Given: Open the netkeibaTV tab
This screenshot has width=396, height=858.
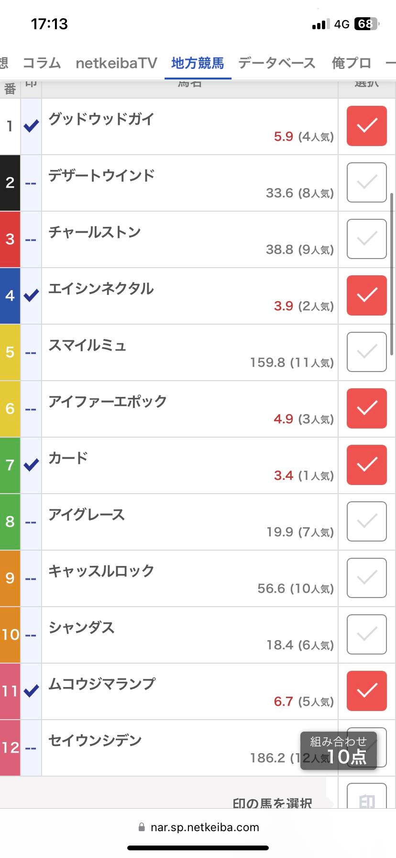Looking at the screenshot, I should [x=116, y=63].
